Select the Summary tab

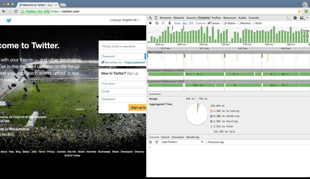point(155,94)
